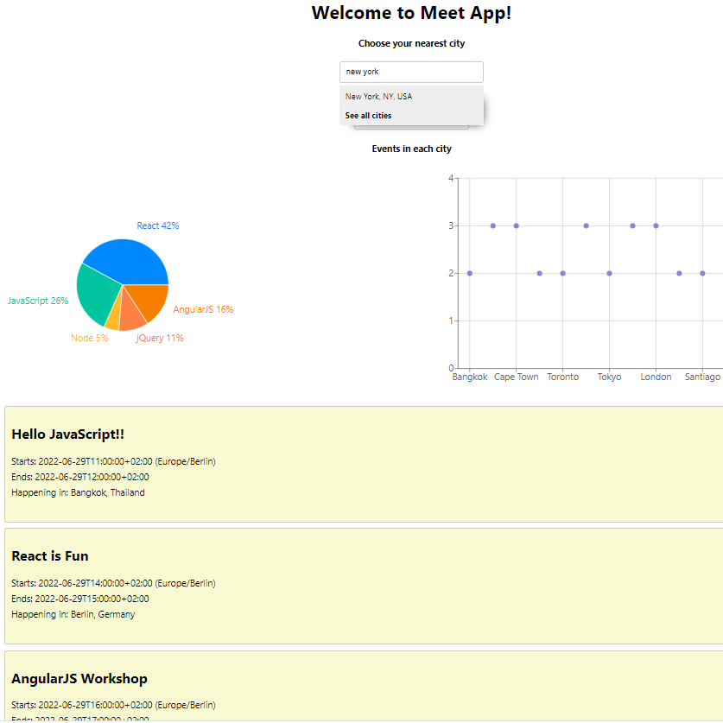Click the Bangkok scatter point
The height and width of the screenshot is (723, 723).
tap(470, 274)
